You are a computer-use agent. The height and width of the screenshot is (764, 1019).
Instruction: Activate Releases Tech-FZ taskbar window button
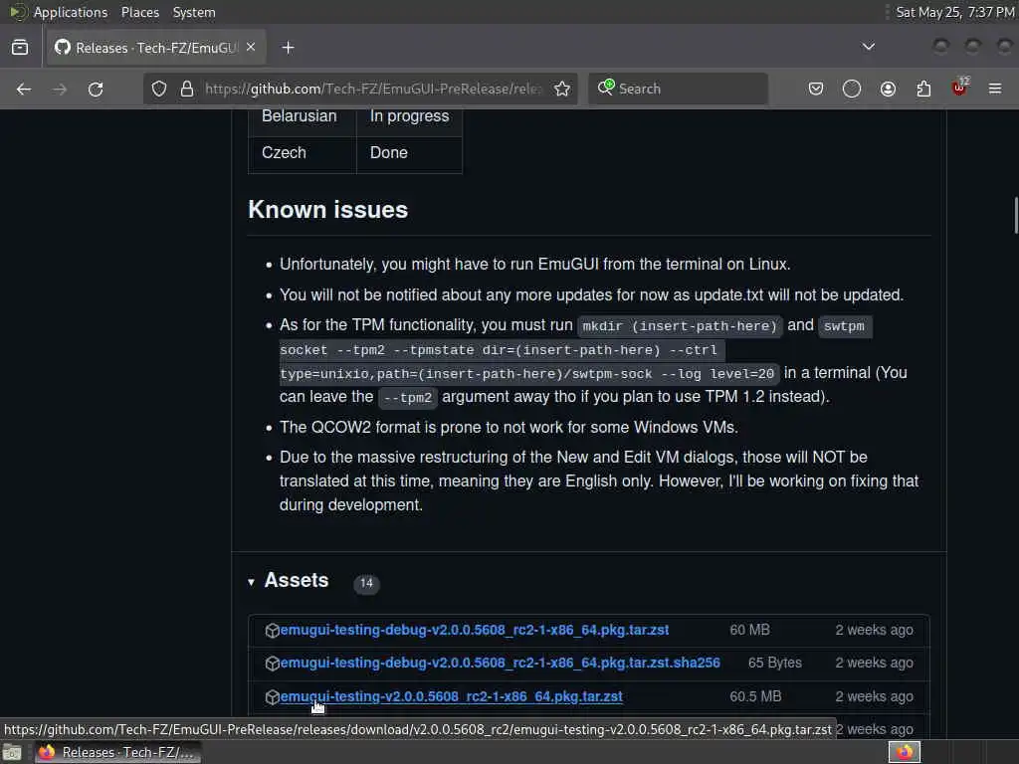[117, 752]
